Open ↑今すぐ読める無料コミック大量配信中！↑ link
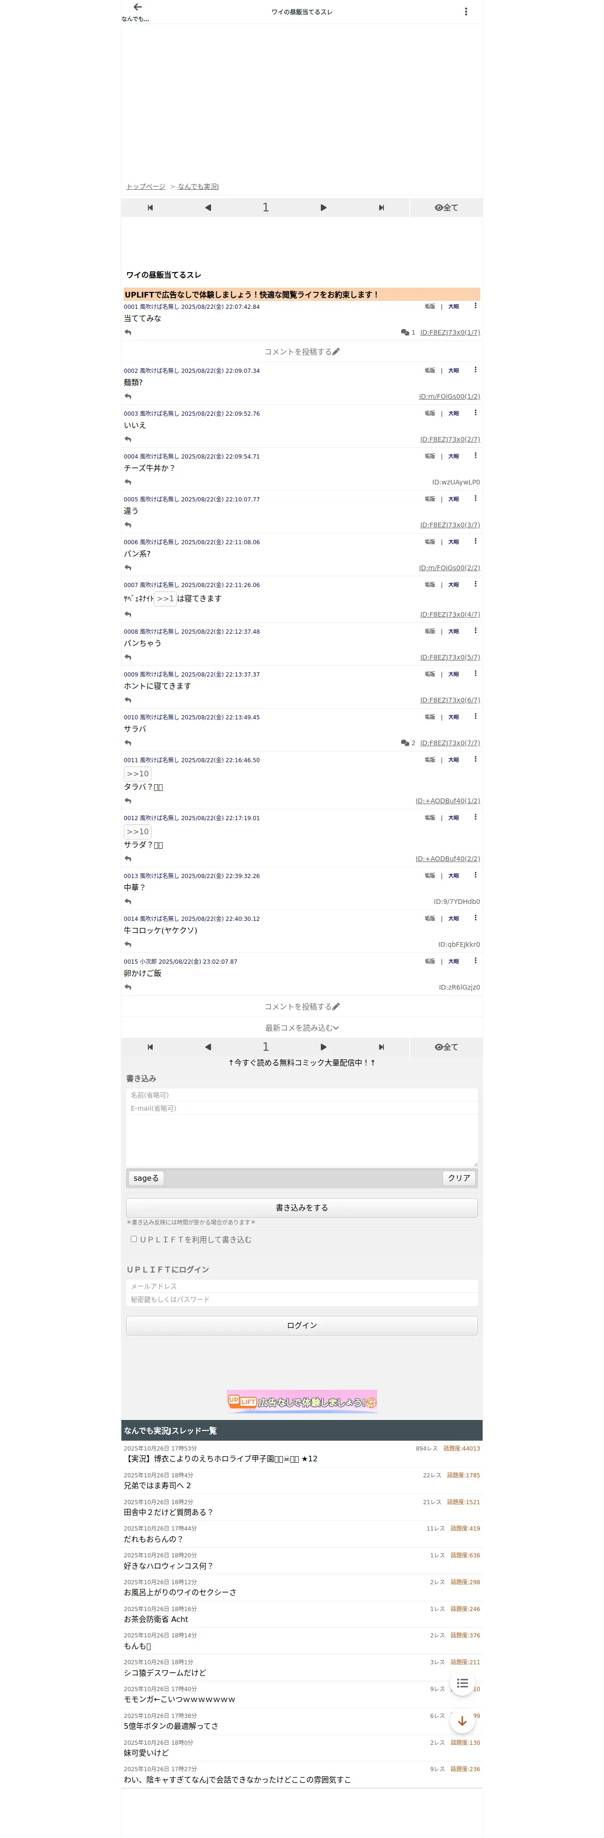Viewport: 604px width, 1838px height. coord(302,1063)
